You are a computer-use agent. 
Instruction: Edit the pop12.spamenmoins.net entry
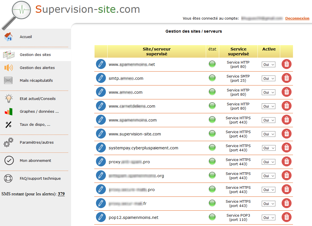click(x=101, y=217)
